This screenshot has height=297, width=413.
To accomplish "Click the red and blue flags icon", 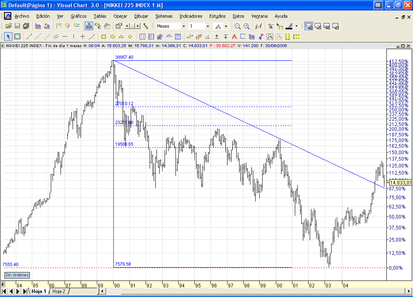I will click(261, 37).
